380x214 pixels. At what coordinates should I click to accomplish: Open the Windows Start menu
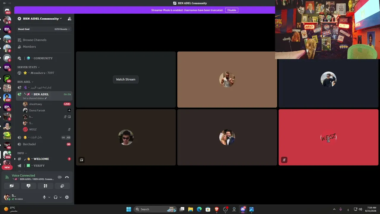[x=129, y=209]
